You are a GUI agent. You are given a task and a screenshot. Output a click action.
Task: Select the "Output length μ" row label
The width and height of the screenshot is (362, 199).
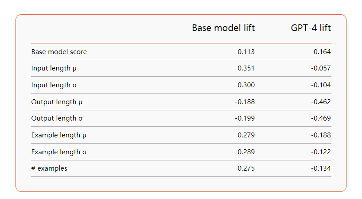click(57, 102)
